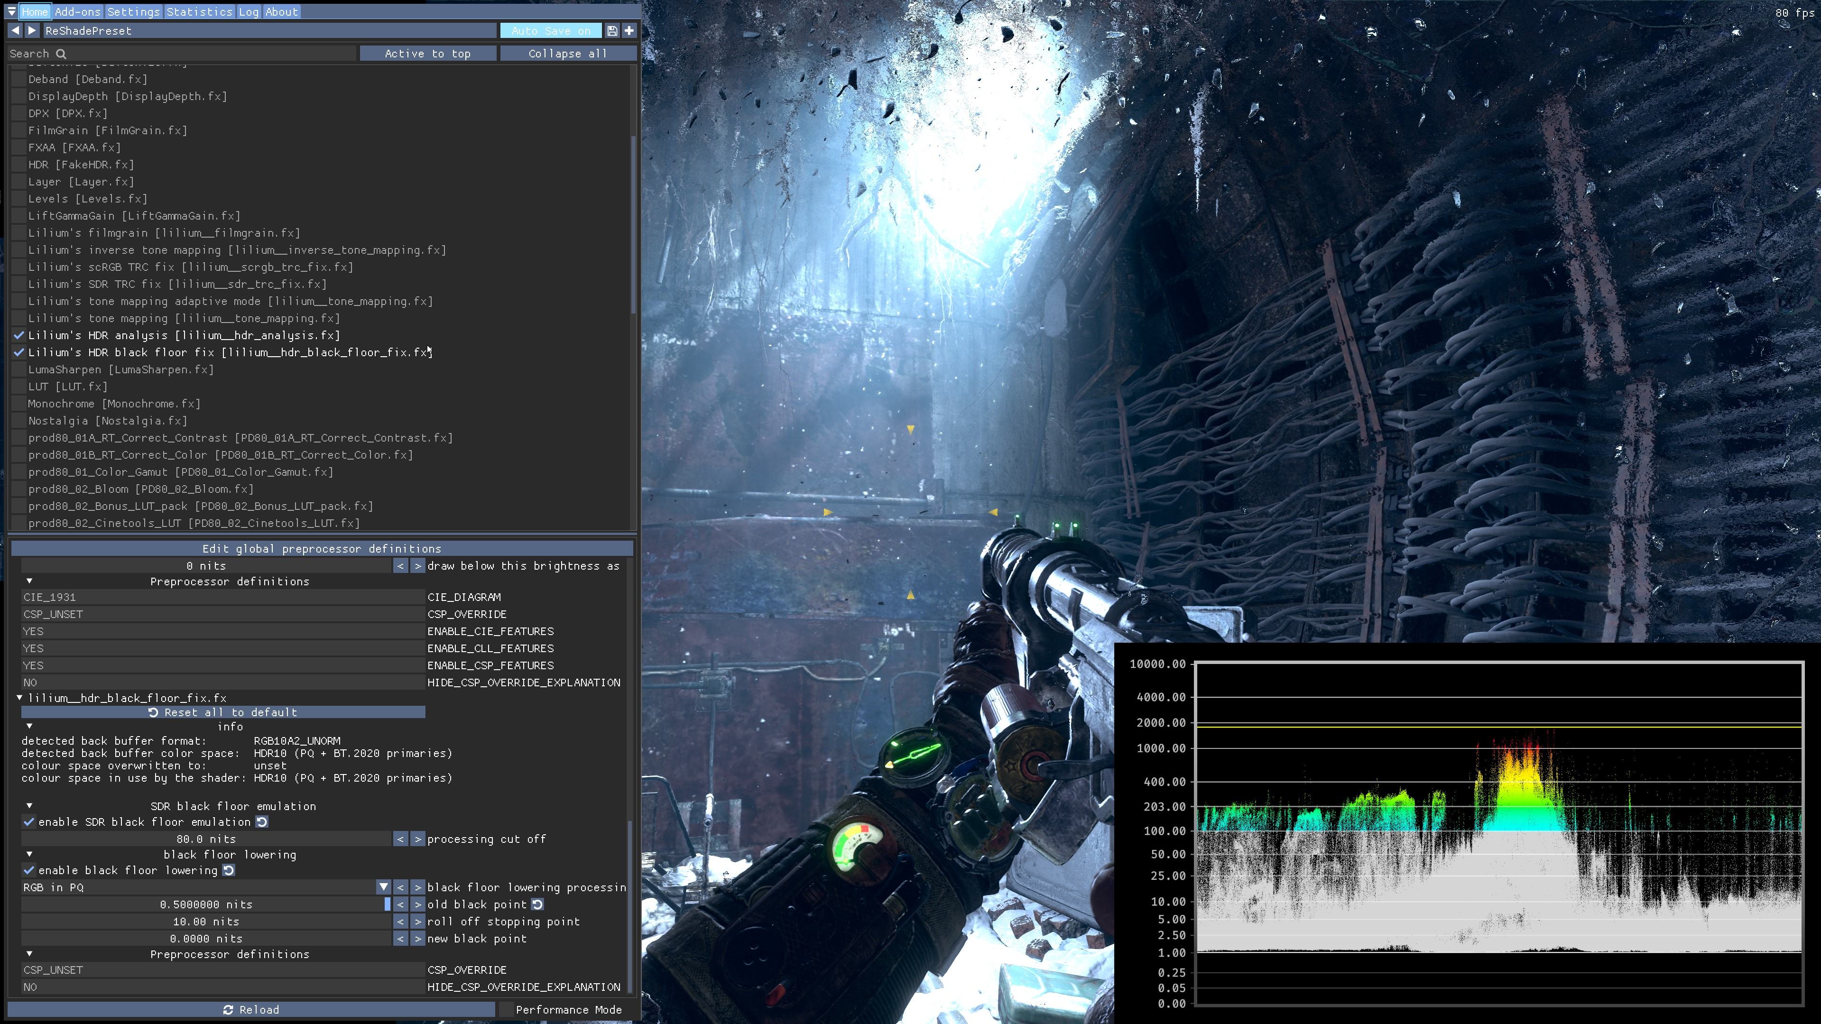This screenshot has width=1821, height=1024.
Task: Select Monochrome [Monochrome.fx] in effect list
Action: tap(114, 404)
